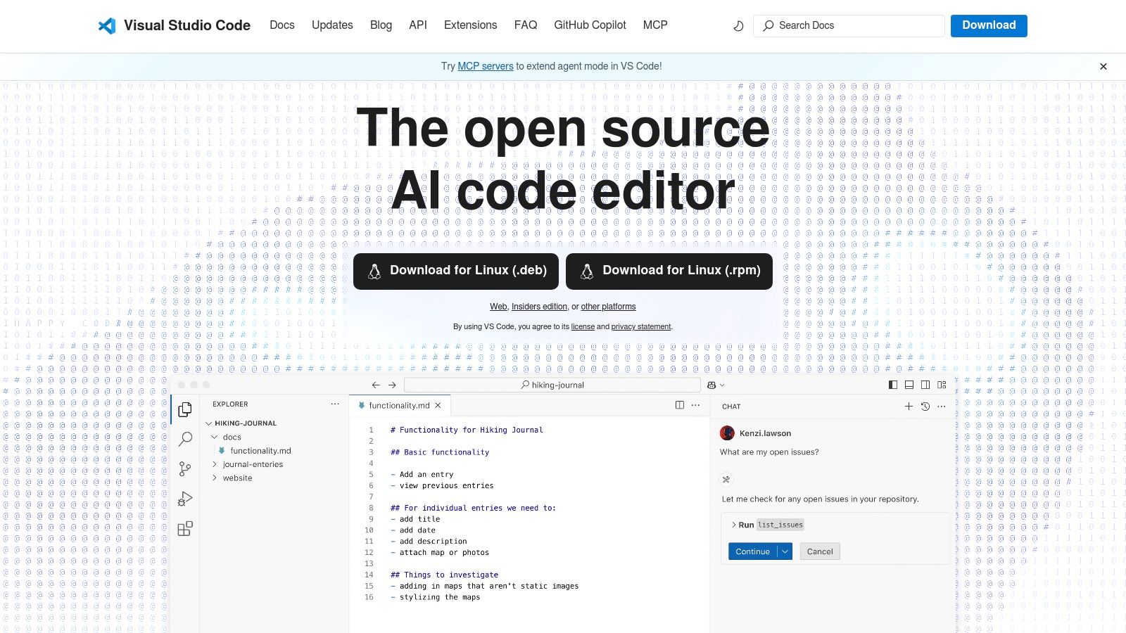Select functionality.md in the file tree
1126x633 pixels.
(260, 451)
